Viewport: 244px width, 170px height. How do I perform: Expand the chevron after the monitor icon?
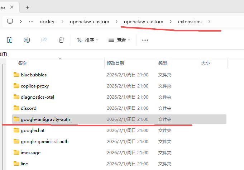point(21,22)
